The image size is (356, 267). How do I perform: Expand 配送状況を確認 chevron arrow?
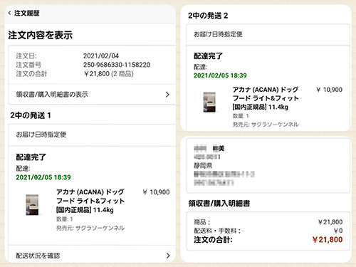[168, 256]
